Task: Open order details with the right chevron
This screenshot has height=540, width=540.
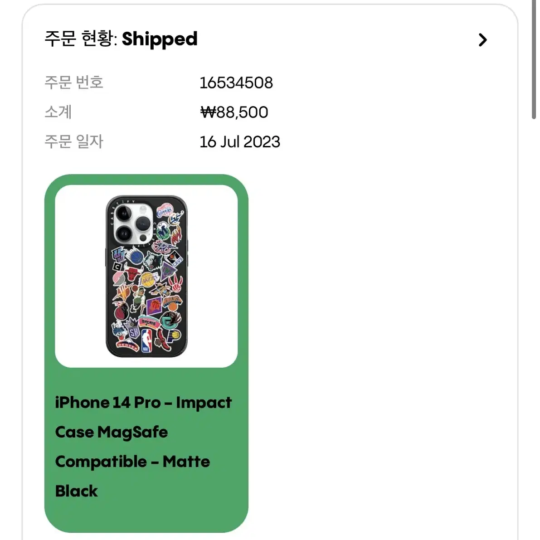Action: tap(482, 40)
